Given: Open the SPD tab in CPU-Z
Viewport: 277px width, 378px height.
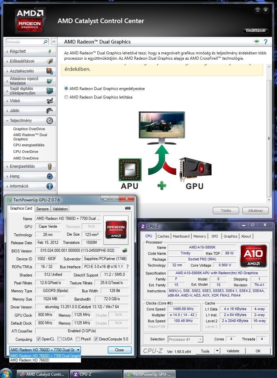Looking at the screenshot, I should click(215, 236).
